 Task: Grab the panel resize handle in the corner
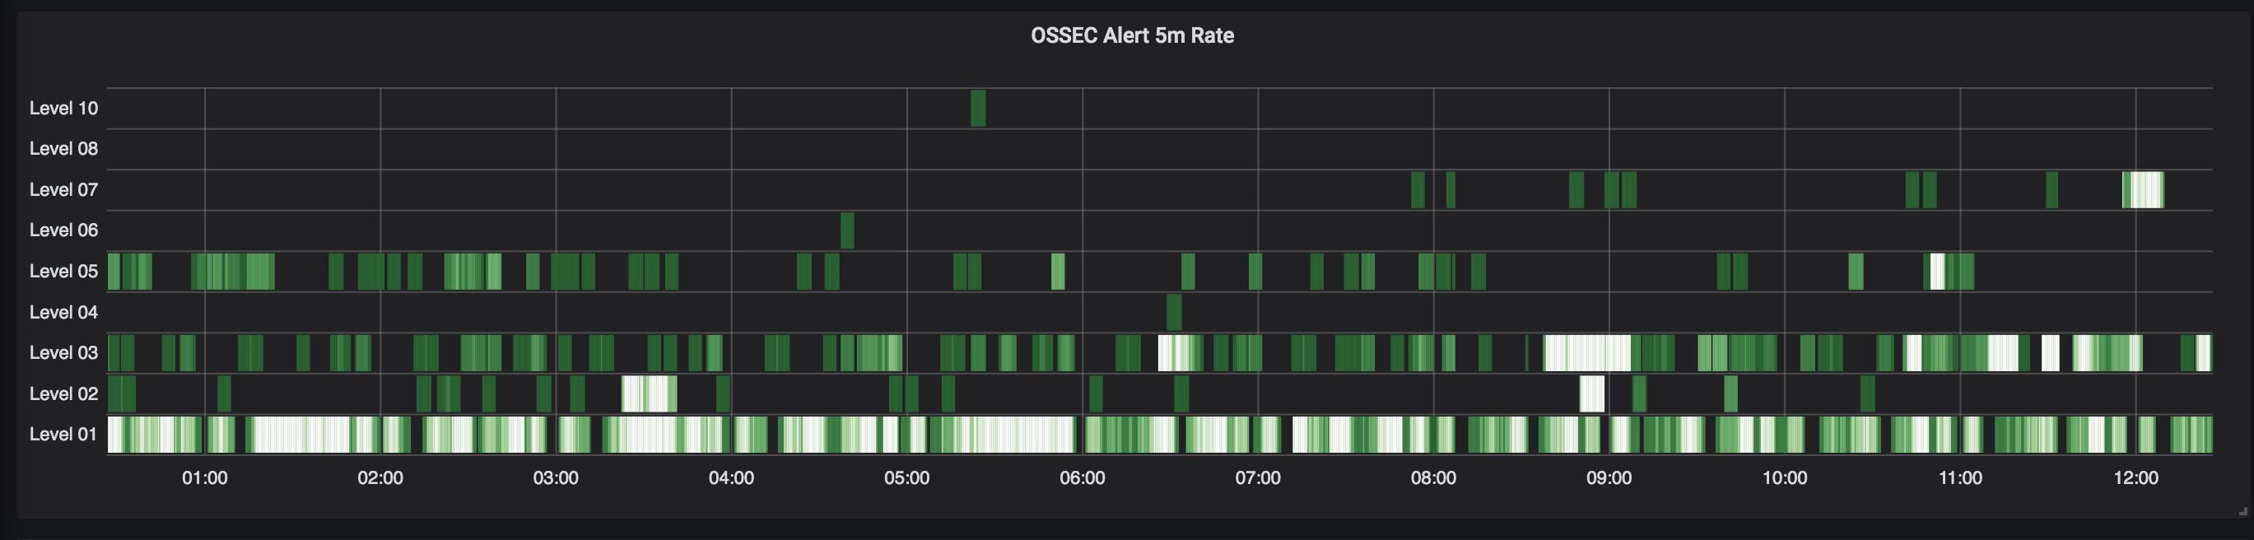pyautogui.click(x=2242, y=511)
